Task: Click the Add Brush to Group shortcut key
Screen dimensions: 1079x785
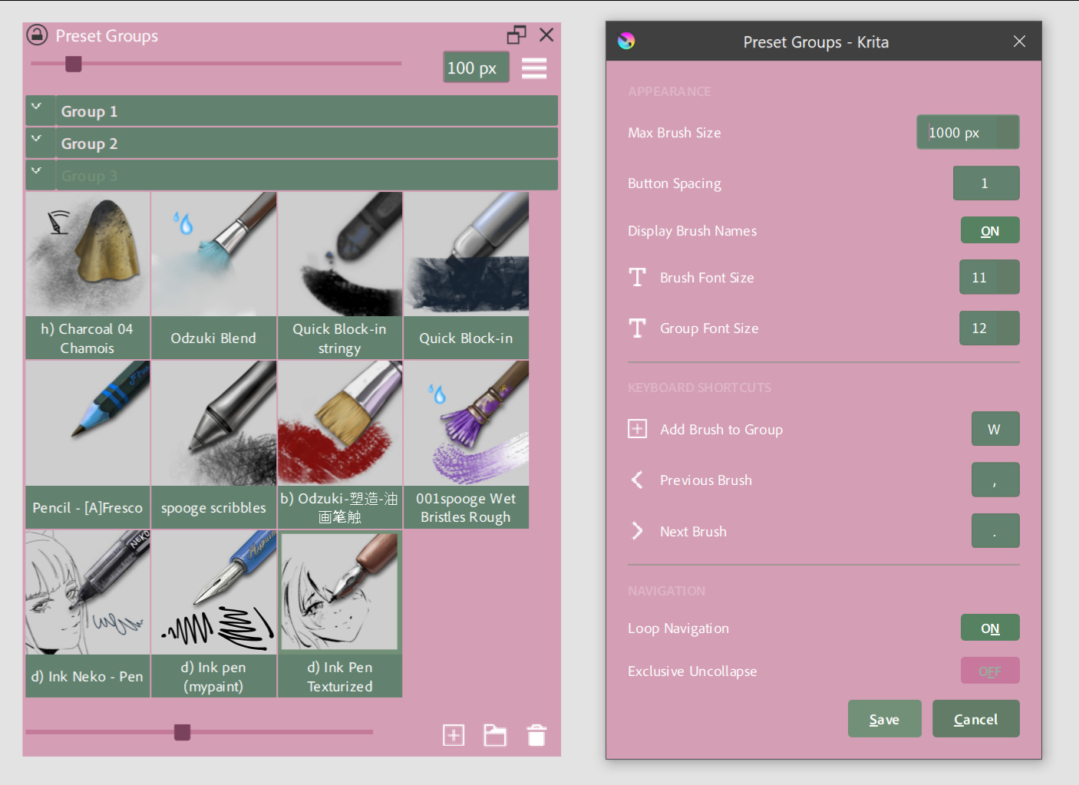Action: (995, 430)
